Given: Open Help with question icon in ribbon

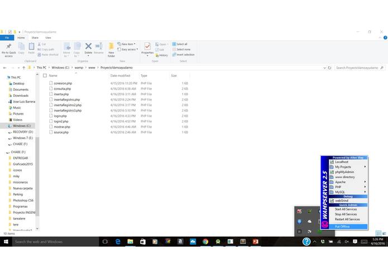Looking at the screenshot, I should (385, 38).
